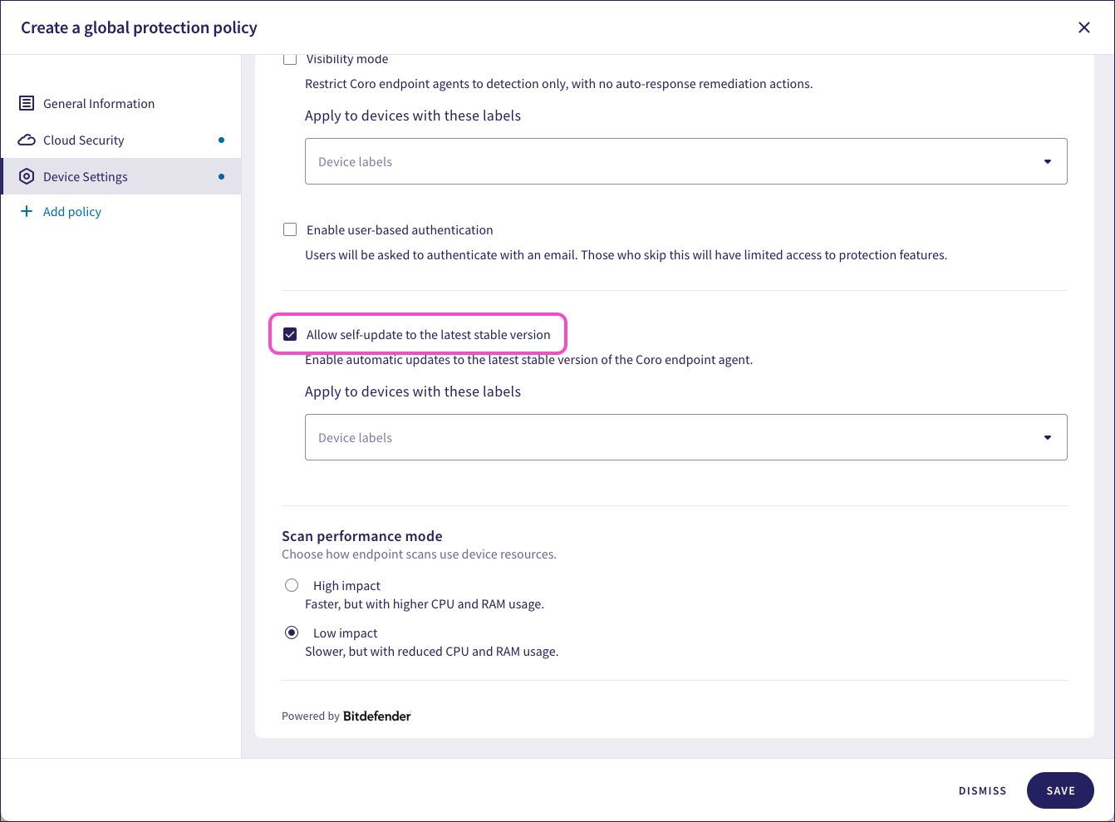Expand Device labels dropdown arrow under self-update

tap(1048, 437)
